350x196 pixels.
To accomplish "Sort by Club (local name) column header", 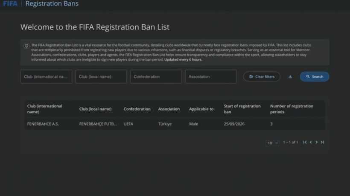I will click(x=95, y=109).
